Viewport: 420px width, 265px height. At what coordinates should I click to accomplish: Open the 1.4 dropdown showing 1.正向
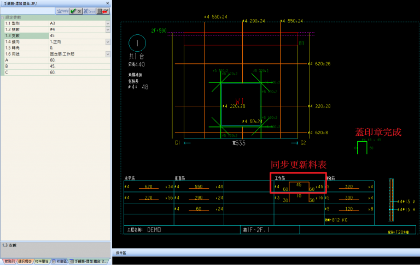coord(108,42)
